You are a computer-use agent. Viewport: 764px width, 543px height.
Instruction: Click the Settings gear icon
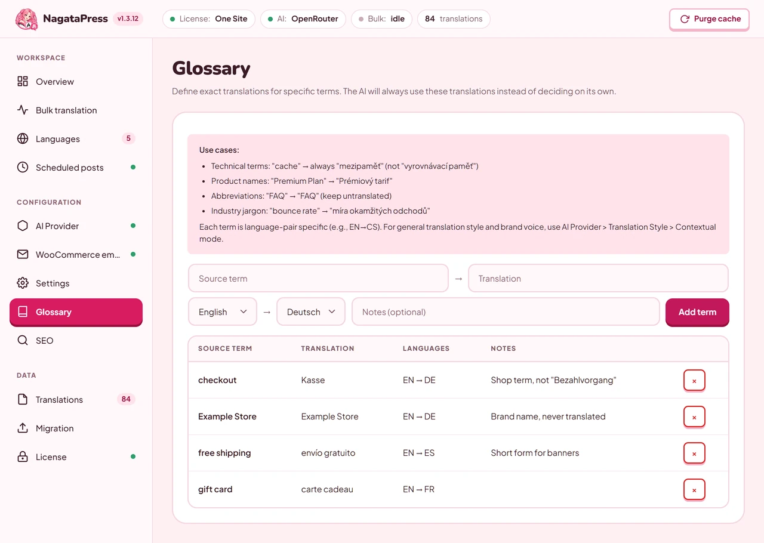[23, 283]
